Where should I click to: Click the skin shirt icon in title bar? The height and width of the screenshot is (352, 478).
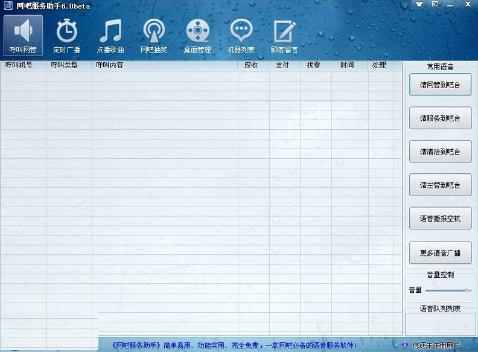[x=419, y=4]
